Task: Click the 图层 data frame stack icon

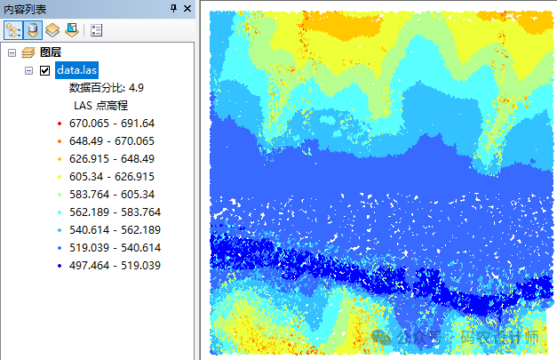Action: point(28,52)
